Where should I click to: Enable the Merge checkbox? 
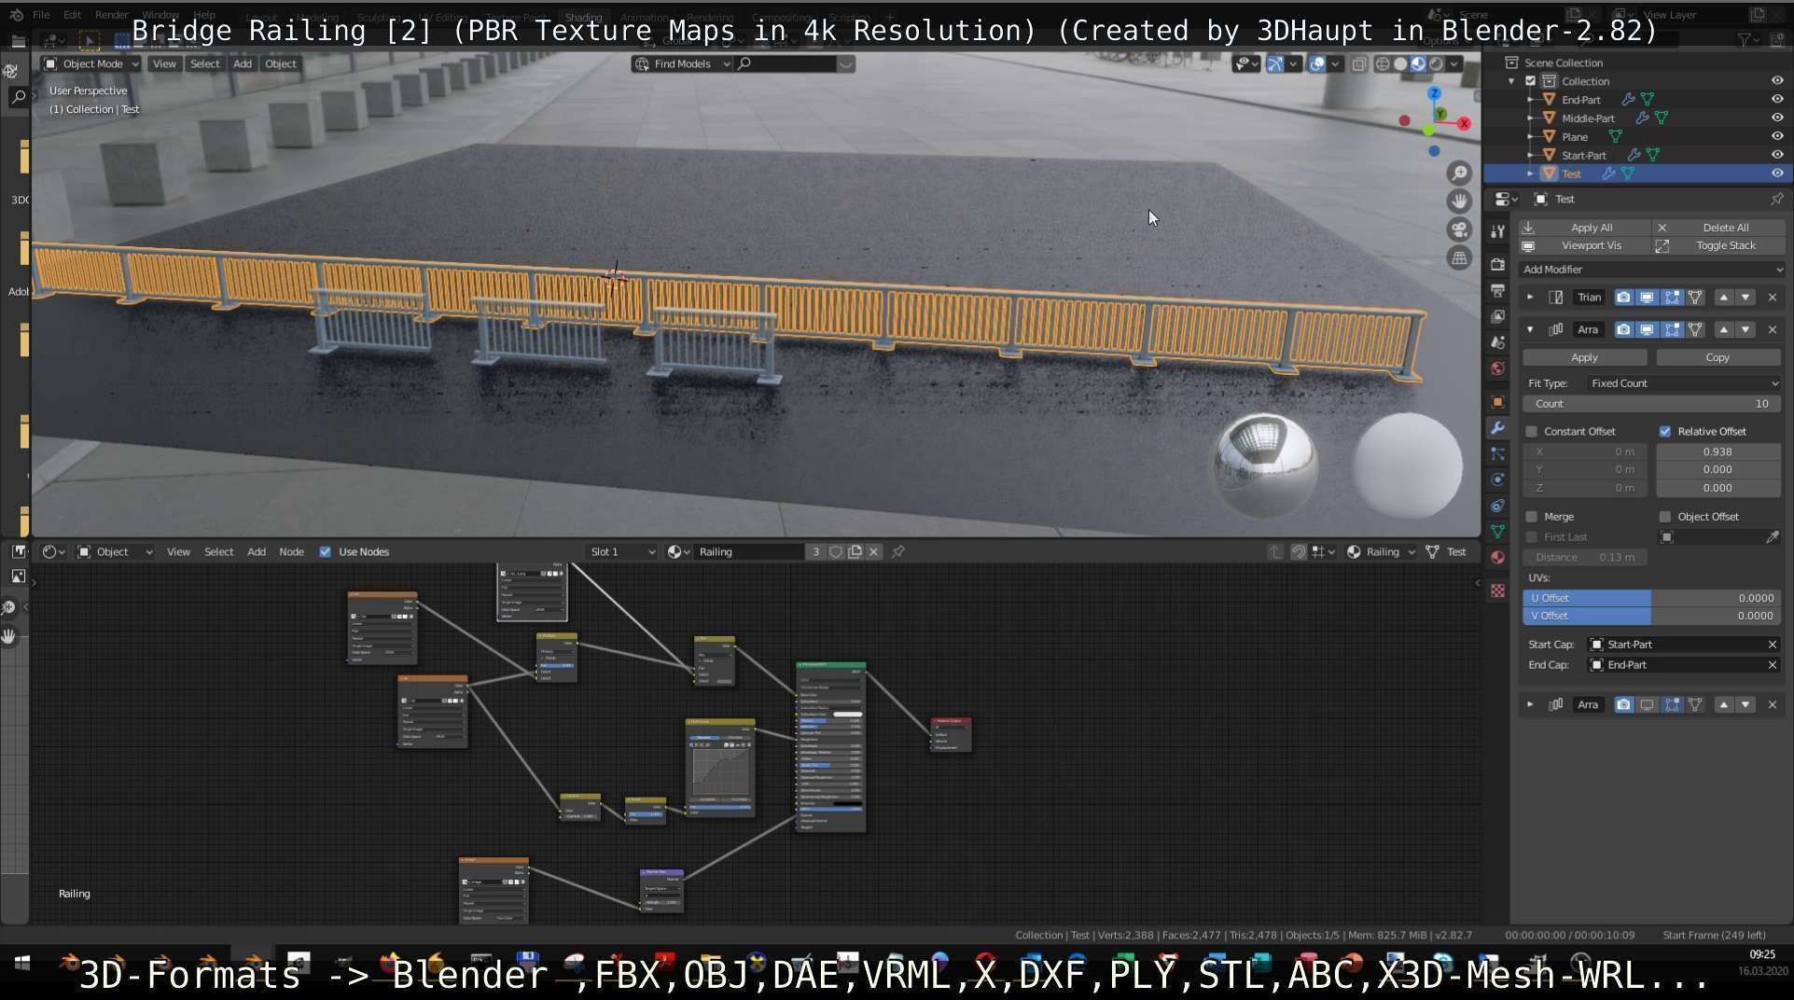1531,517
